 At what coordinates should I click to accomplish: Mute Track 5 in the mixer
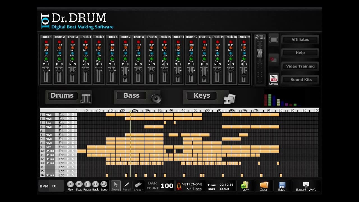click(97, 65)
